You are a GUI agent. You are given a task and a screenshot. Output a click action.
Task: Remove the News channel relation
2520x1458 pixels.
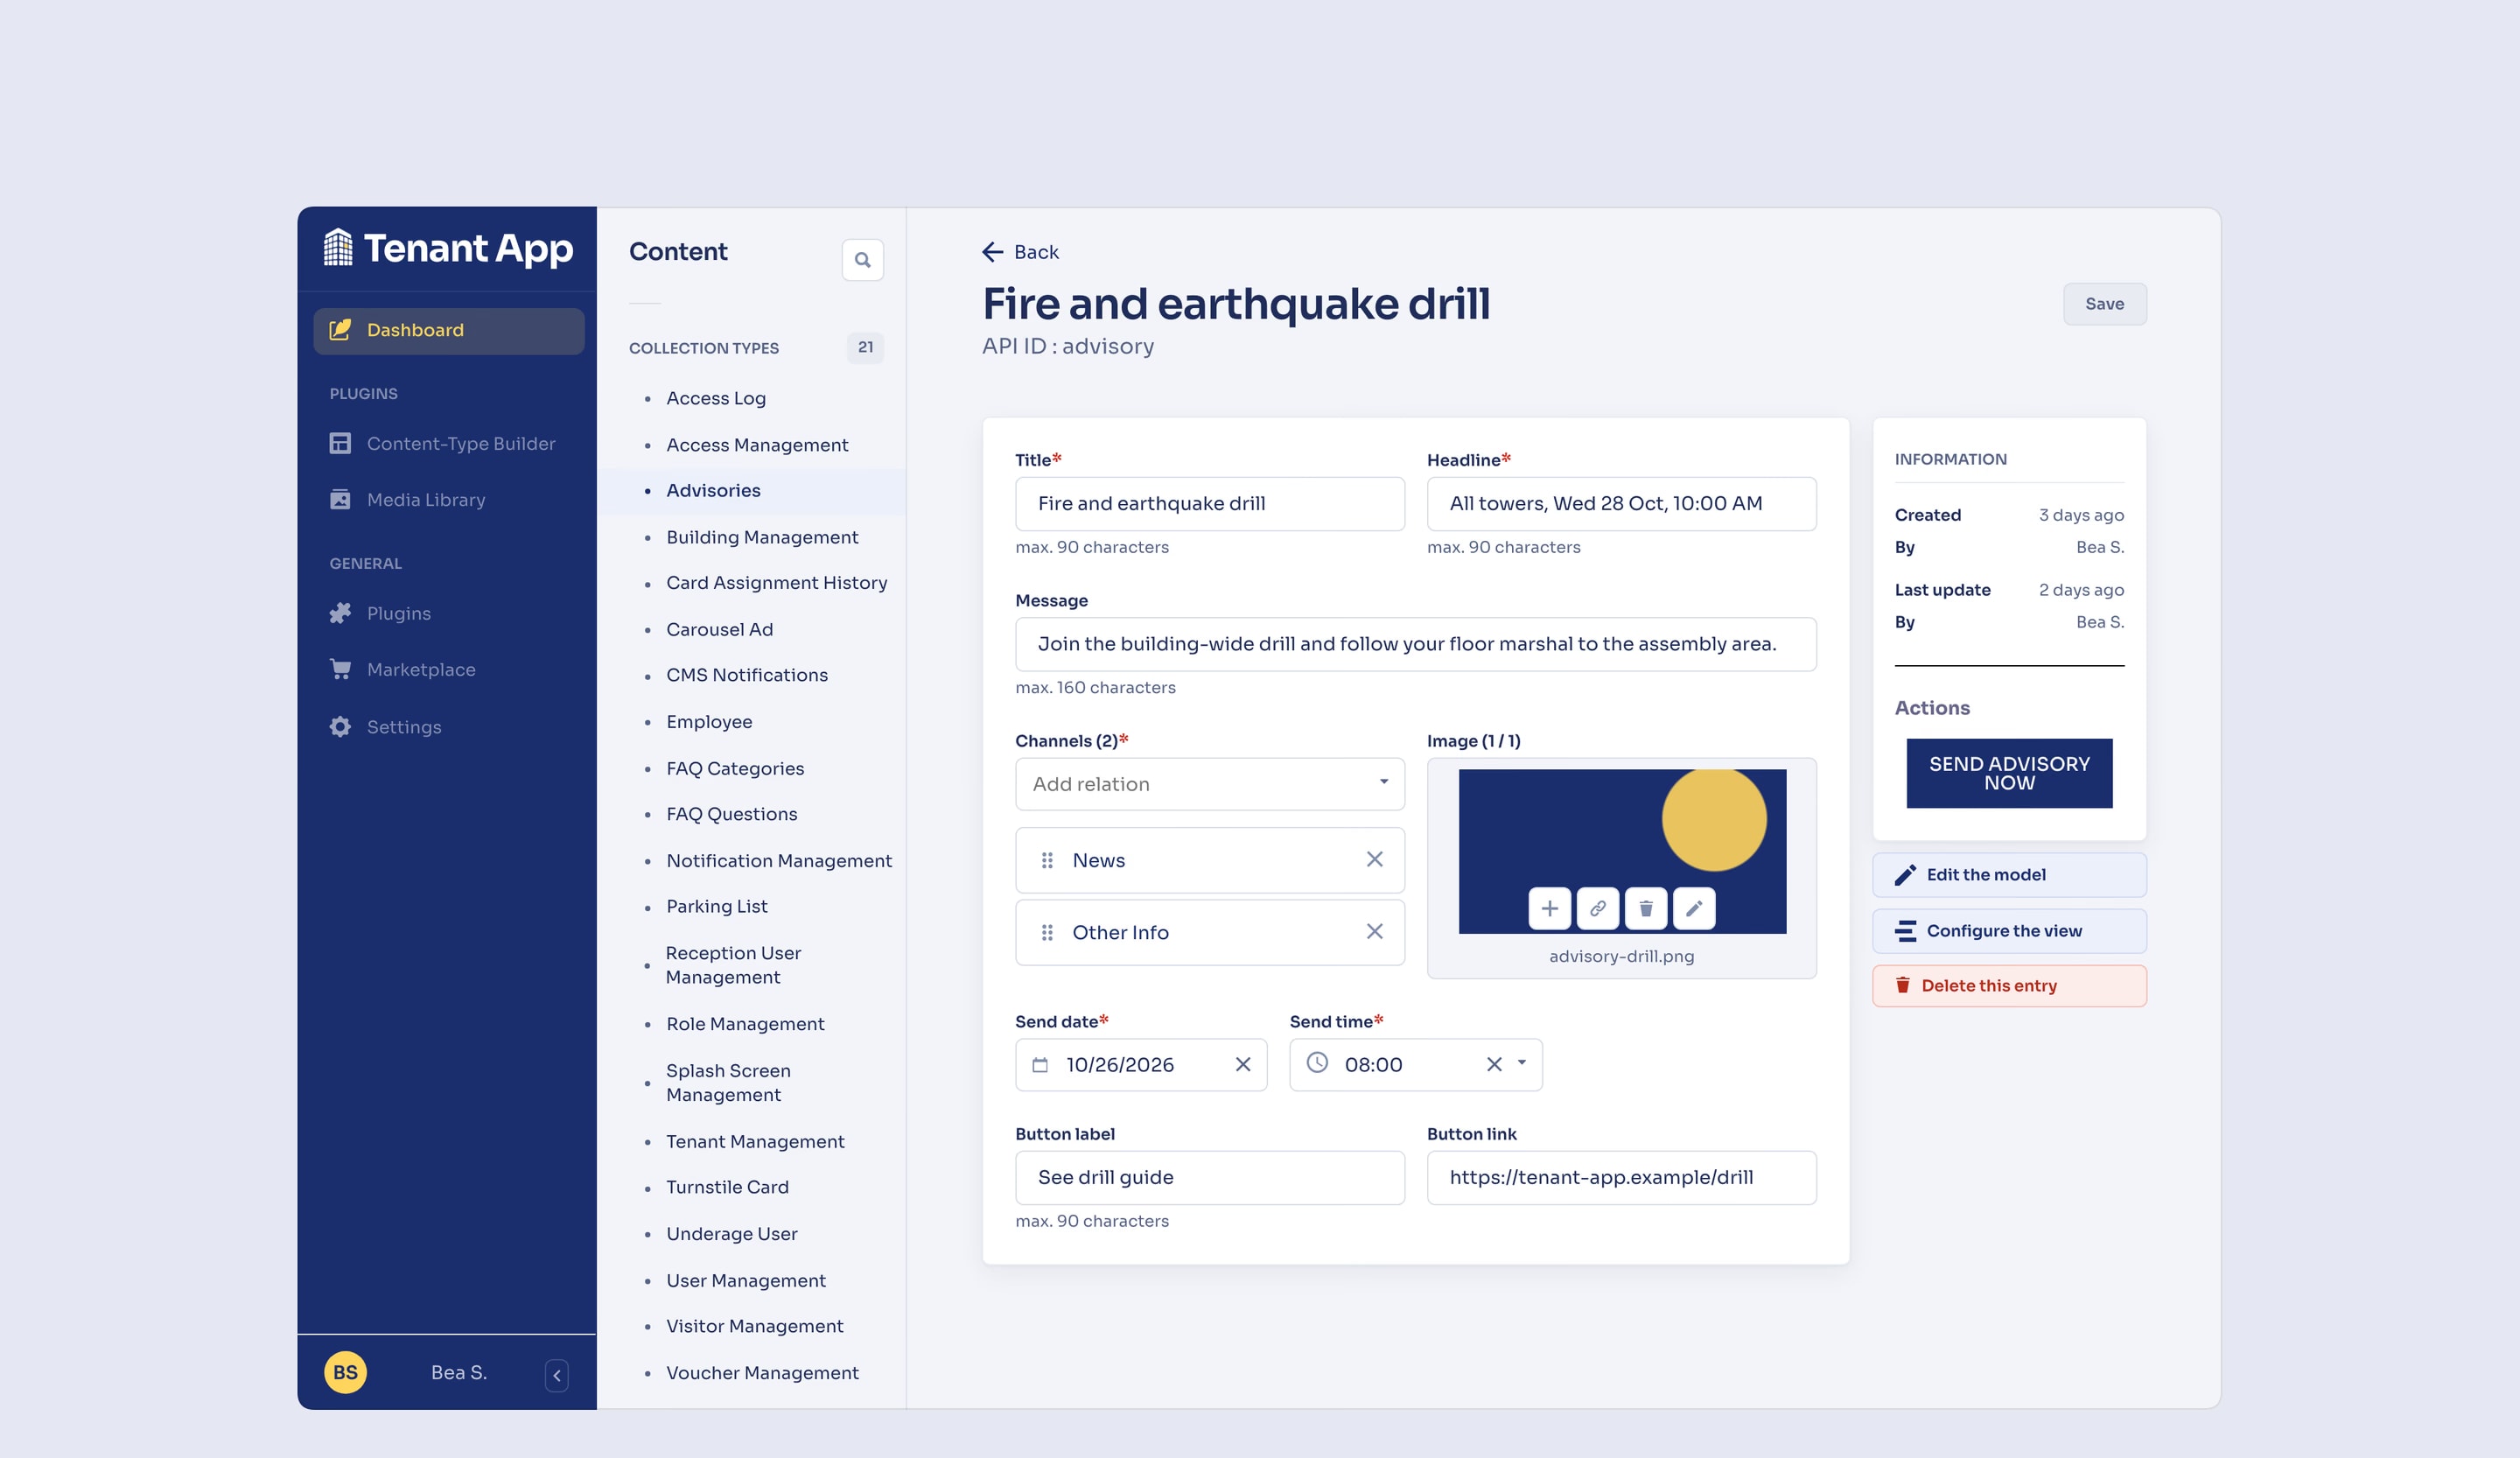(x=1374, y=859)
